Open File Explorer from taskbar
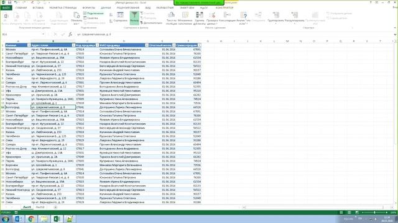 pos(44,219)
